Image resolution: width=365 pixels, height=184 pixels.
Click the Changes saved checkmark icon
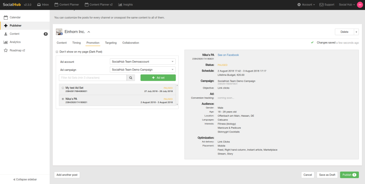pos(312,43)
